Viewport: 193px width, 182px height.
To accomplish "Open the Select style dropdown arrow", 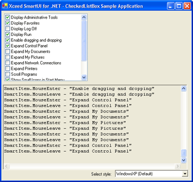I will pos(185,173).
